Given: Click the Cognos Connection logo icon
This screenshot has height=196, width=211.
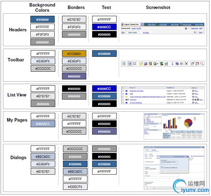Looking at the screenshot, I should (122, 24).
